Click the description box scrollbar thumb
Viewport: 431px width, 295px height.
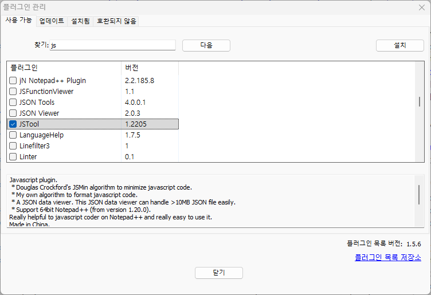[x=419, y=195]
